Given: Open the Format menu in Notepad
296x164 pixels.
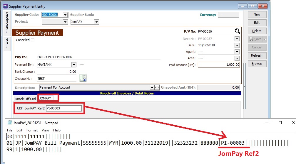Looking at the screenshot, I should (x=32, y=130).
